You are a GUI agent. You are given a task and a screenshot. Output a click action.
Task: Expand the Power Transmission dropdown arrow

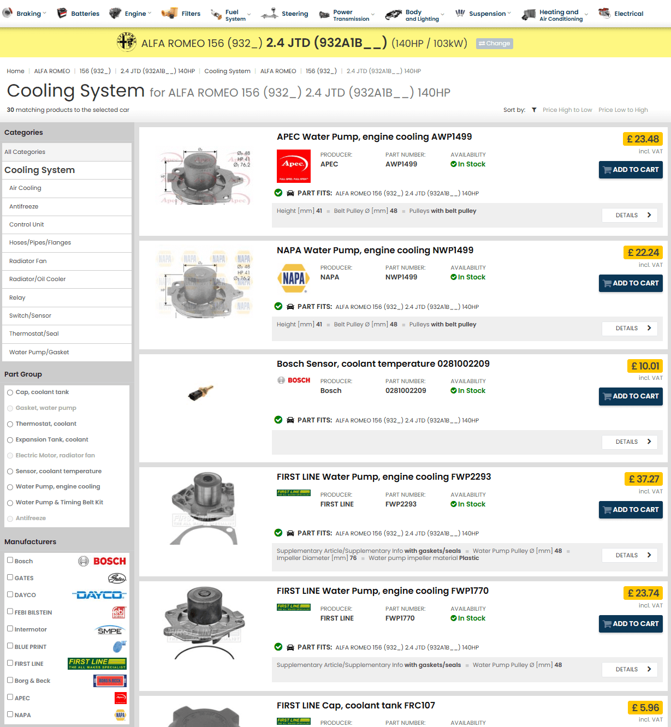(x=373, y=15)
